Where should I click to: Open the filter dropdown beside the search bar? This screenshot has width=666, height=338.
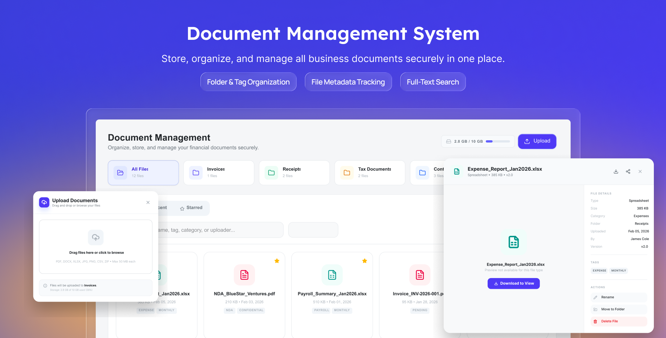pyautogui.click(x=313, y=230)
